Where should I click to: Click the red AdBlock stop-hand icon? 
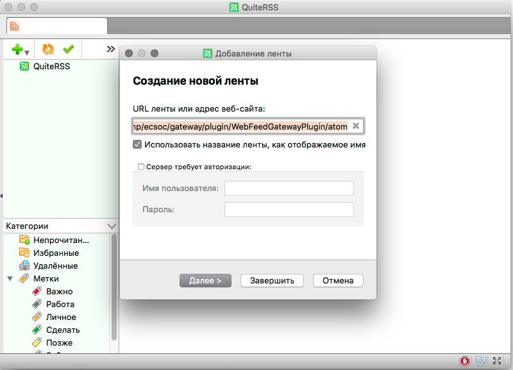(464, 361)
